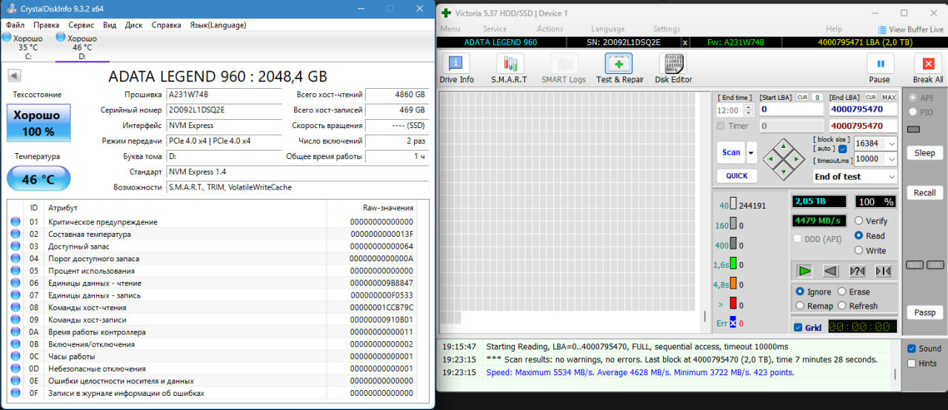Click the End time spinner arrows
Screen dimensions: 948x410
coord(747,110)
